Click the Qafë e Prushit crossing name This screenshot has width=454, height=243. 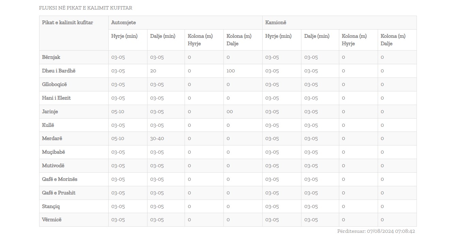coord(59,193)
